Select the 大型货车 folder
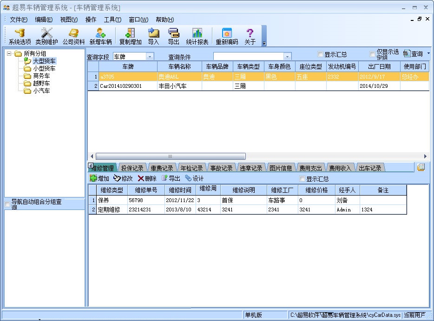This screenshot has width=434, height=321. coord(44,61)
